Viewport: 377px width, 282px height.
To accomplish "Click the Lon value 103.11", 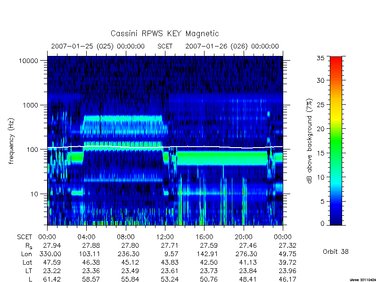I will tap(90, 254).
